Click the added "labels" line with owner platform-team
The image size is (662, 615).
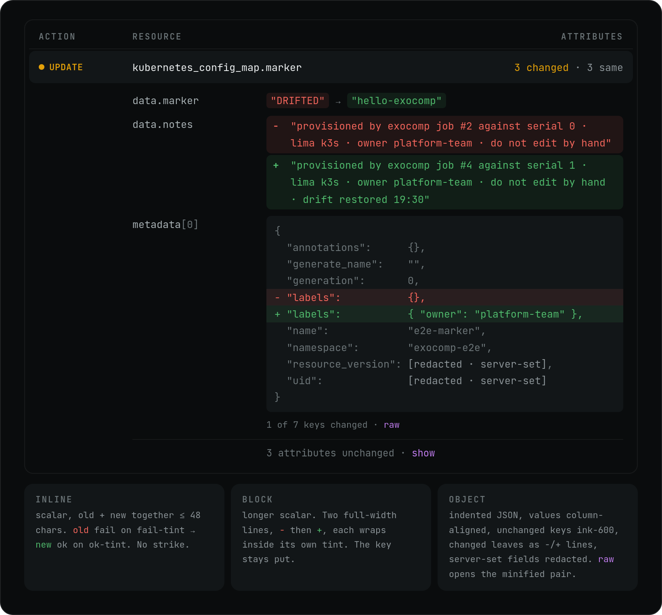pos(445,314)
